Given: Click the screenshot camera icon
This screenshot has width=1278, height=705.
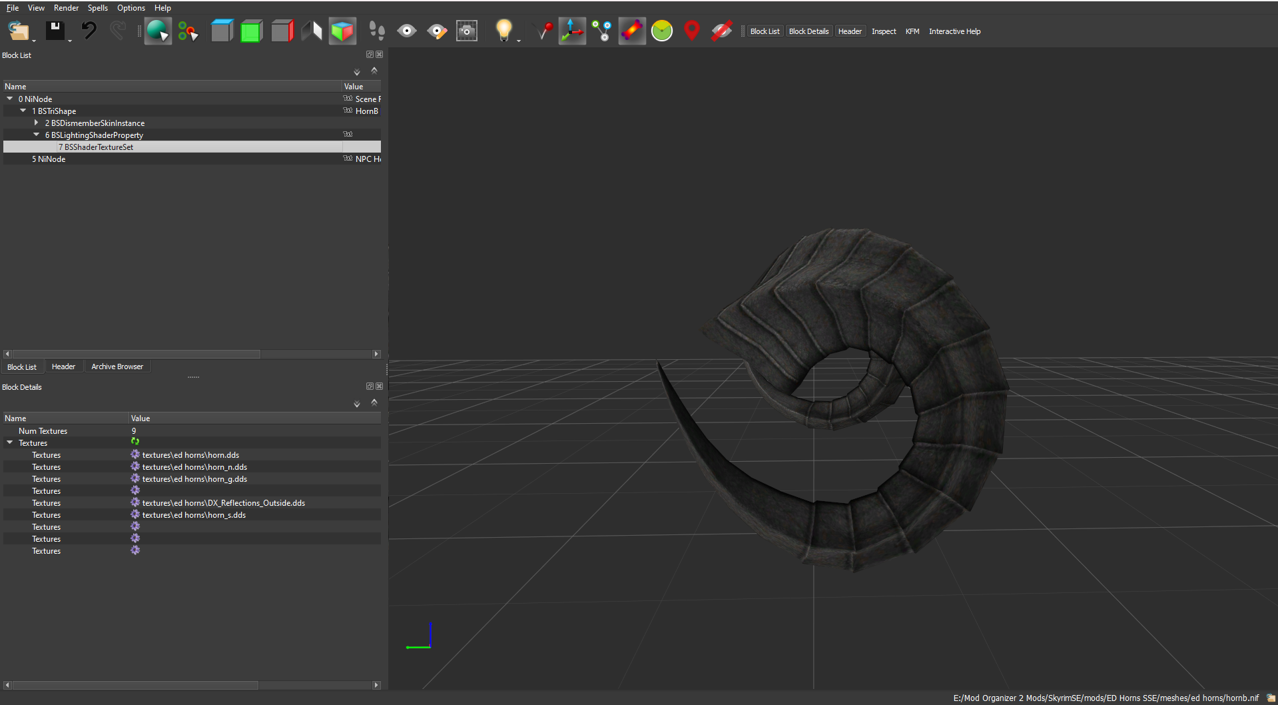Looking at the screenshot, I should [466, 31].
